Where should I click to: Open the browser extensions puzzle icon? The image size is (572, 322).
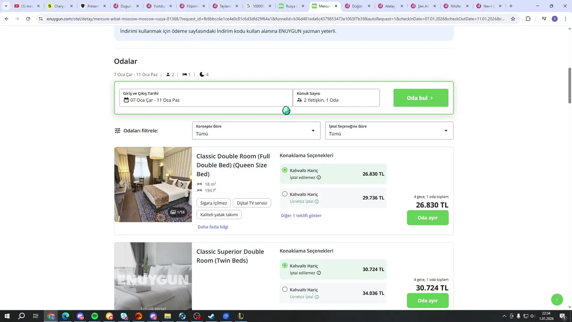pyautogui.click(x=528, y=19)
